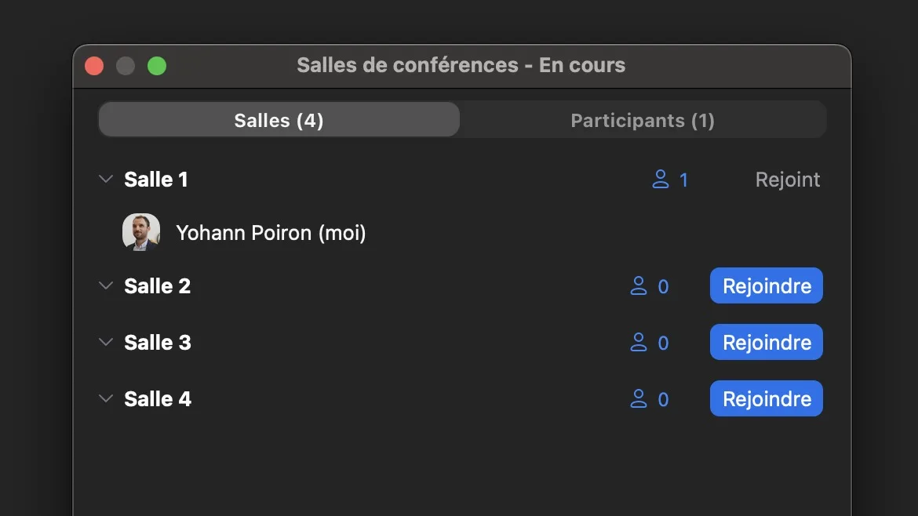Hit the Rejoindre button for Salle 4

(767, 399)
